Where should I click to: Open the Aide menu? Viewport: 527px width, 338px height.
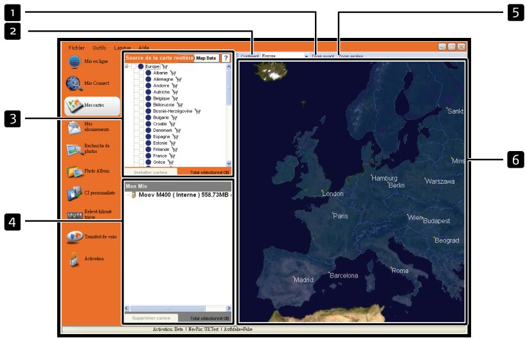click(144, 48)
